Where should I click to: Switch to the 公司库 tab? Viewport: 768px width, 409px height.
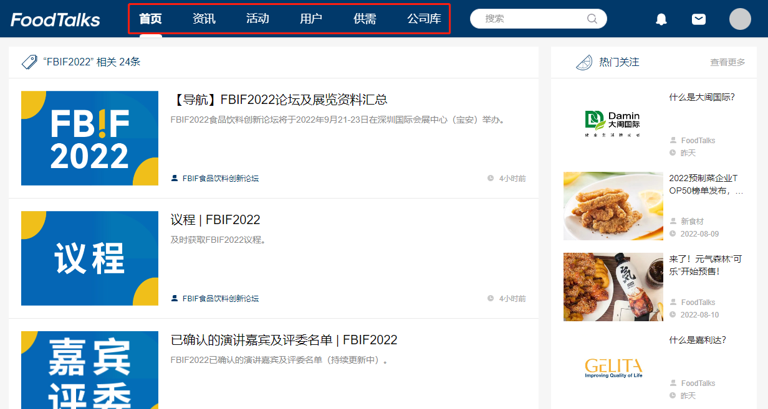(x=424, y=19)
